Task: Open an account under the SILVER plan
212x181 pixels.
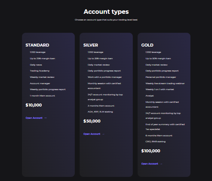Action: 92,134
